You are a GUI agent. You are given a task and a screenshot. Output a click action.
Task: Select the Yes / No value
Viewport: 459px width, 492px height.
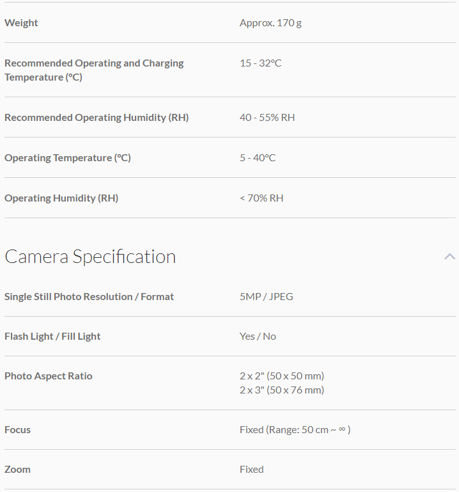(x=258, y=337)
